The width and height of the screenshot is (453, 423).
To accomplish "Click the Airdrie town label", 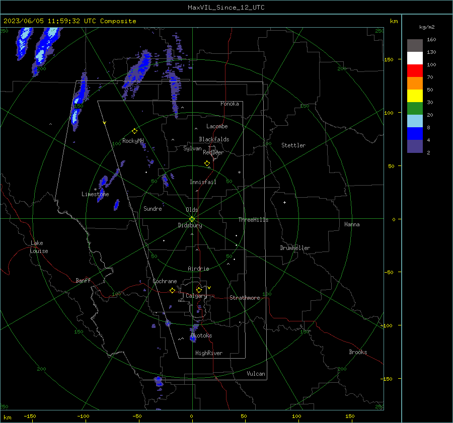I will point(198,269).
